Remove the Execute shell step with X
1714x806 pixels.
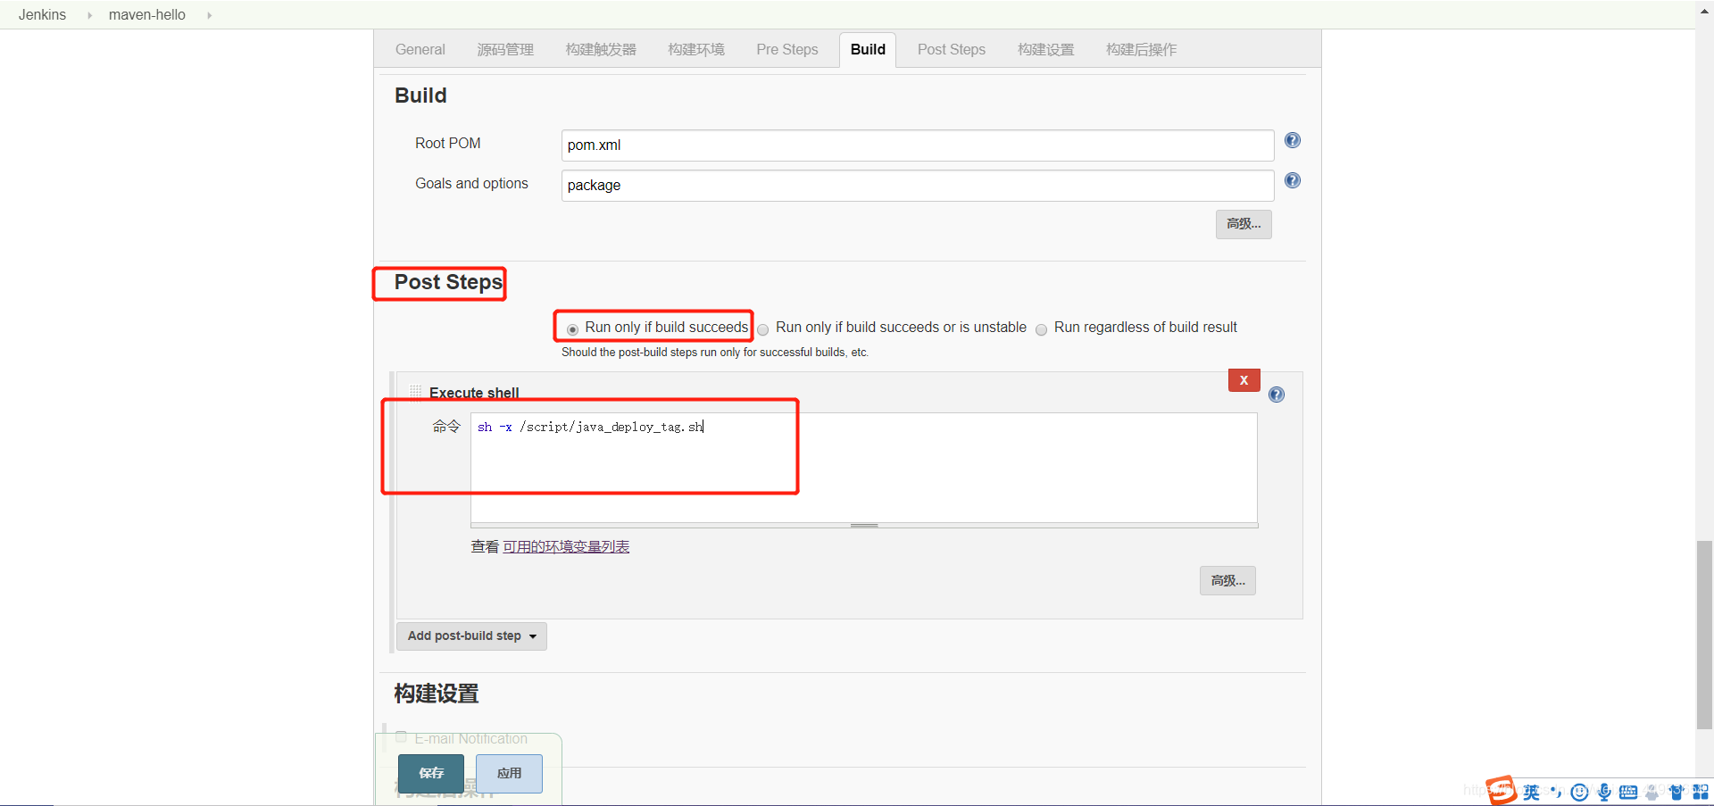pos(1244,380)
